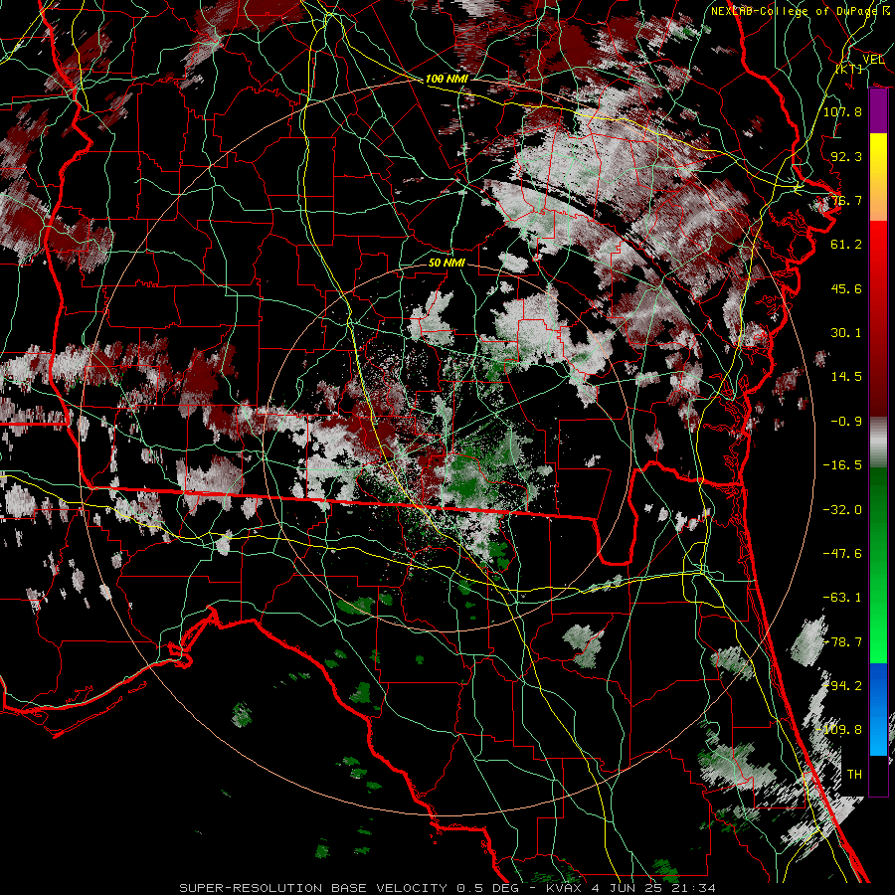The width and height of the screenshot is (895, 895).
Task: Click the -0.9 velocity scale value
Action: (x=846, y=422)
